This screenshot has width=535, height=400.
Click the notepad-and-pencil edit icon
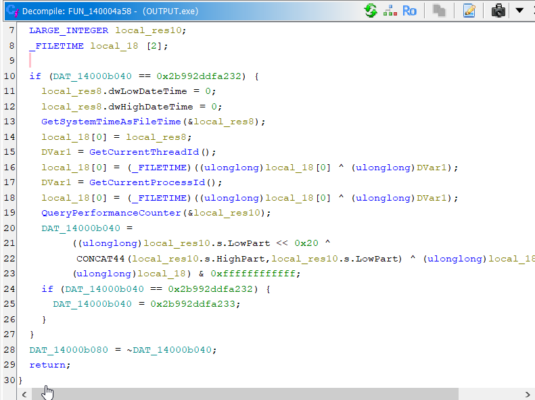coord(469,10)
